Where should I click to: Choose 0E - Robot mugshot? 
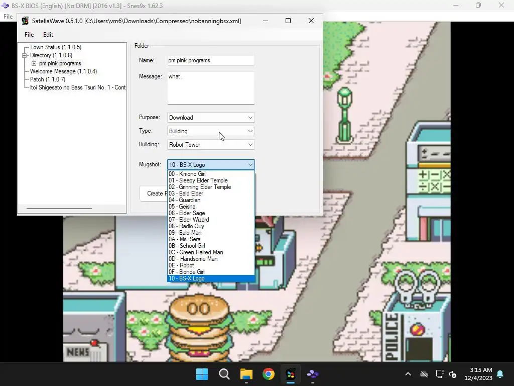coord(211,265)
